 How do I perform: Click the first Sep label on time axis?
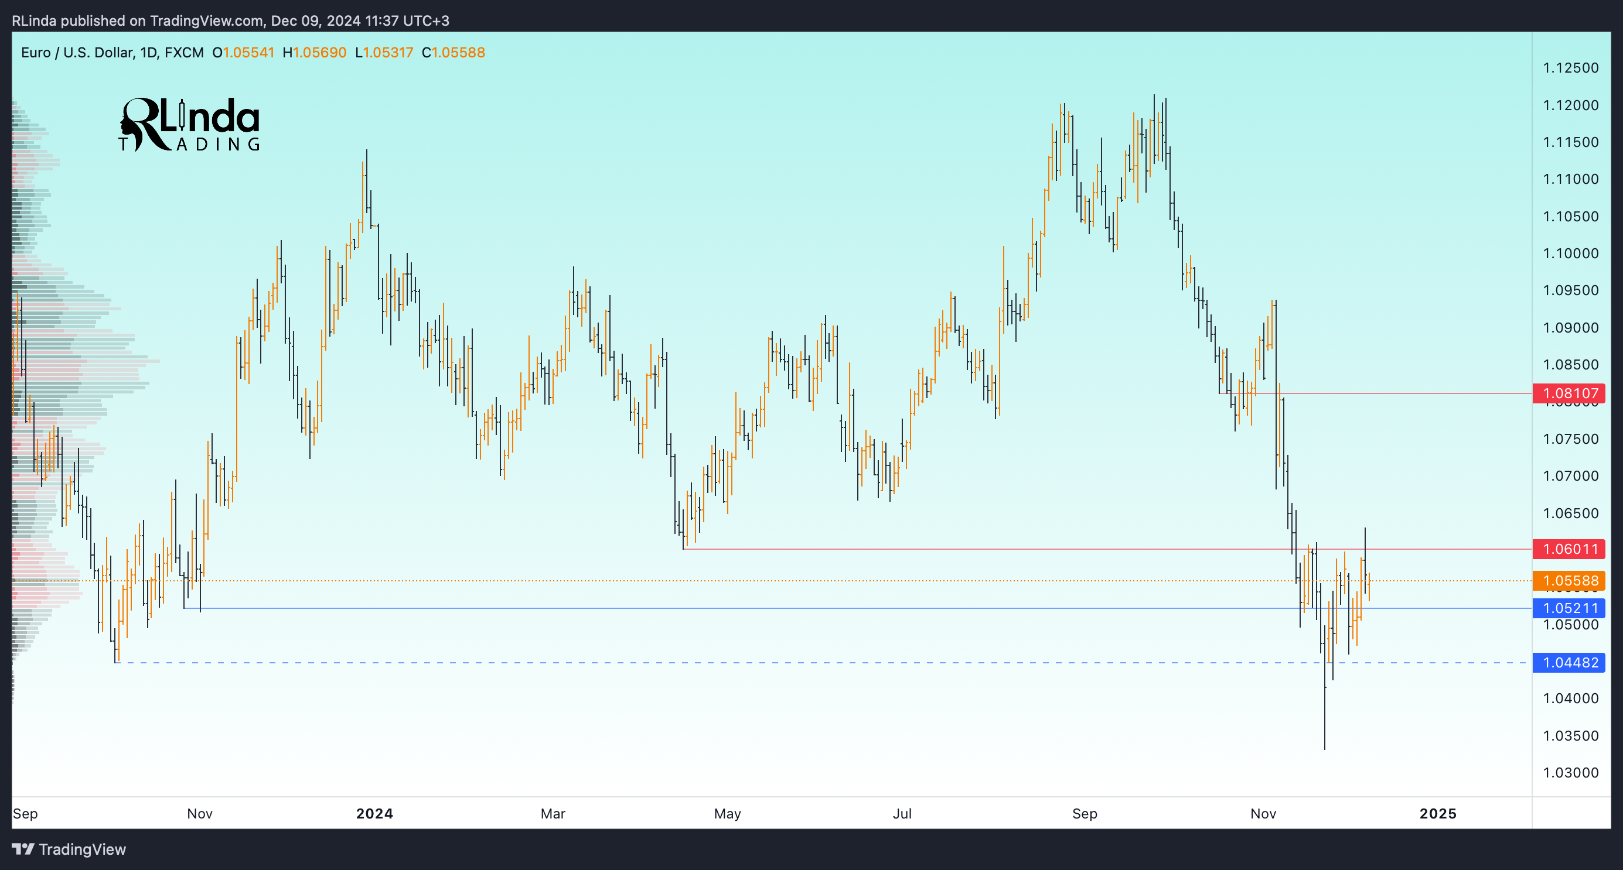tap(25, 813)
